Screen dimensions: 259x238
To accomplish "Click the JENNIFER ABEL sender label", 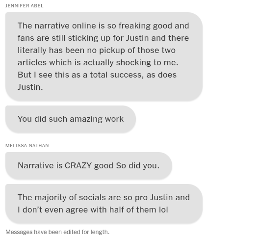I will click(25, 6).
